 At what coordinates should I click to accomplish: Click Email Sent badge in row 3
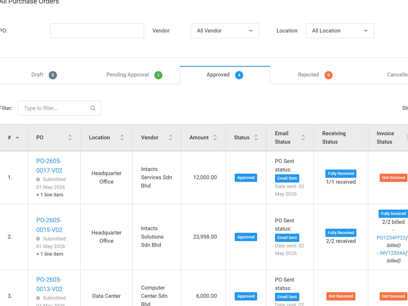[287, 297]
